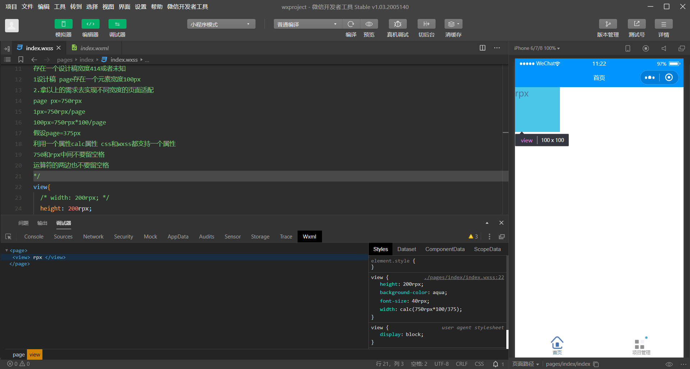Screen dimensions: 690x369
Task: Switch to the index.wxml editor tab
Action: pos(94,48)
